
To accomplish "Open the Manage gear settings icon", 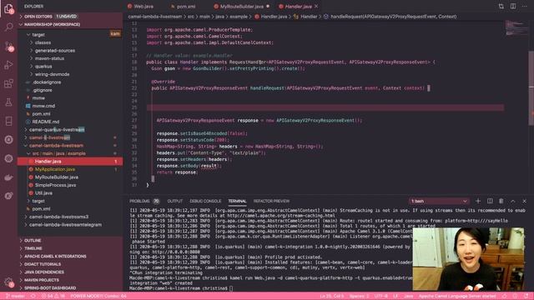I will coord(9,282).
